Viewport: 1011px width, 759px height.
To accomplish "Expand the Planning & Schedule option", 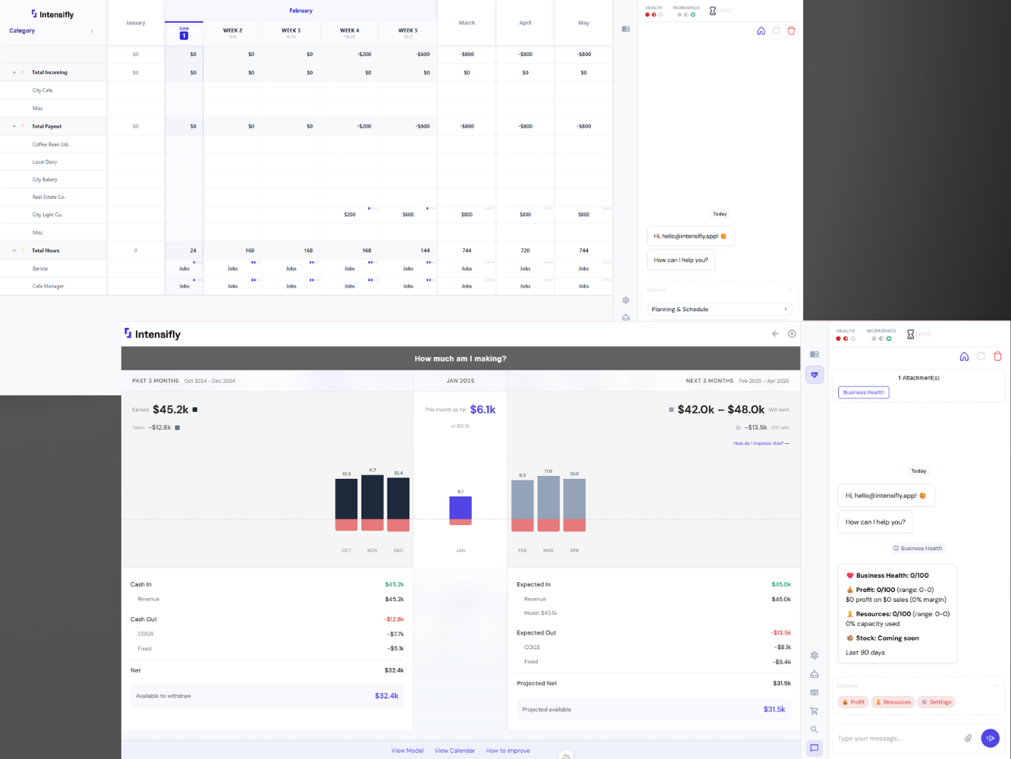I will pos(719,309).
